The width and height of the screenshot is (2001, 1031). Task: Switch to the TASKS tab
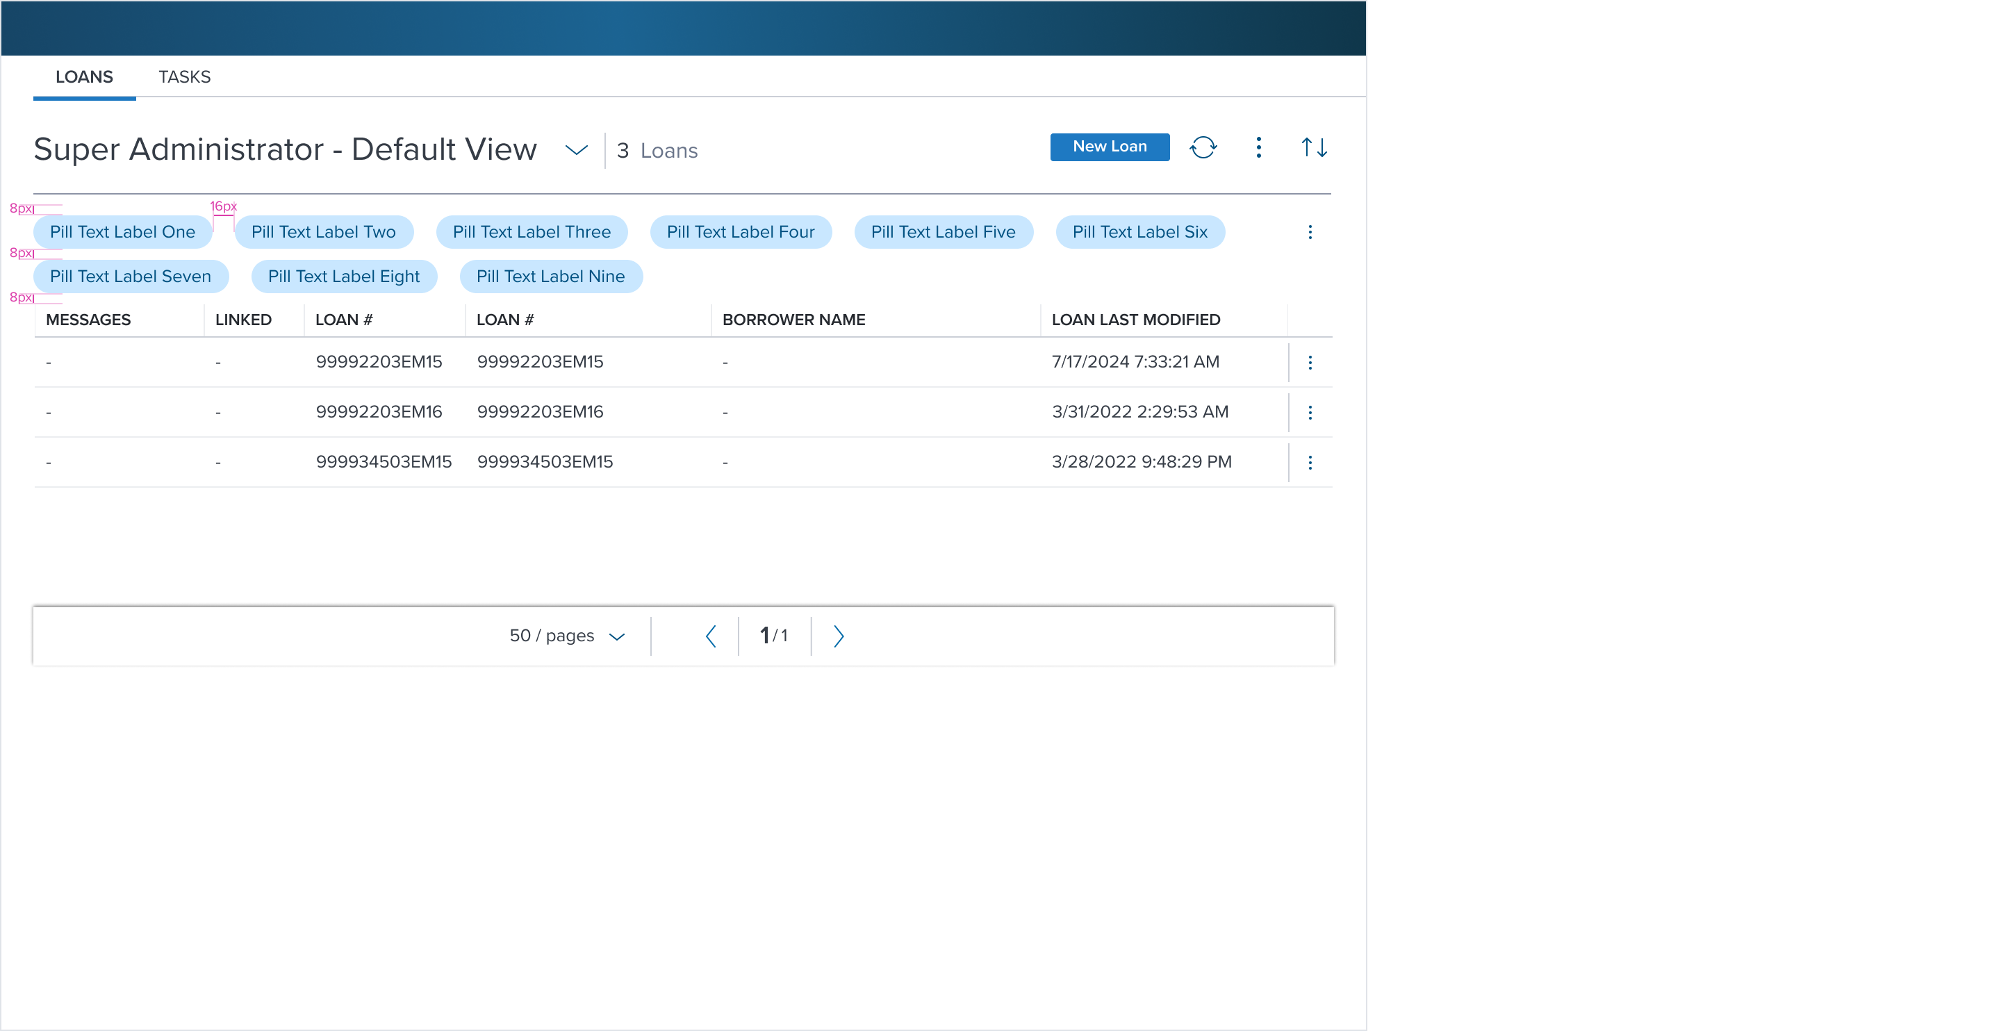pyautogui.click(x=184, y=77)
